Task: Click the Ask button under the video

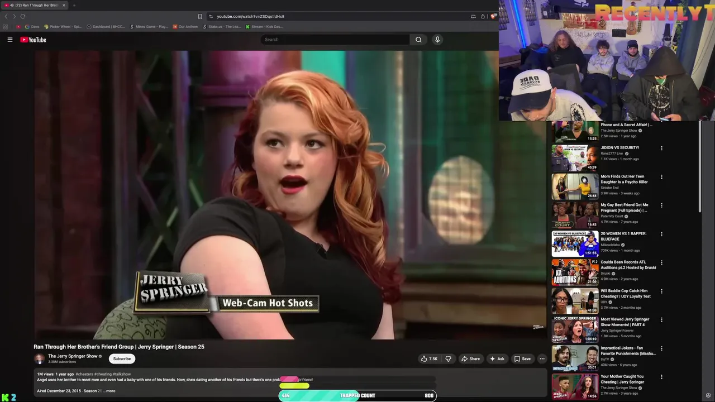Action: pyautogui.click(x=497, y=358)
